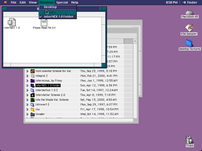
Task: Expand the Integral ƒ folder triangle
Action: pyautogui.click(x=28, y=76)
